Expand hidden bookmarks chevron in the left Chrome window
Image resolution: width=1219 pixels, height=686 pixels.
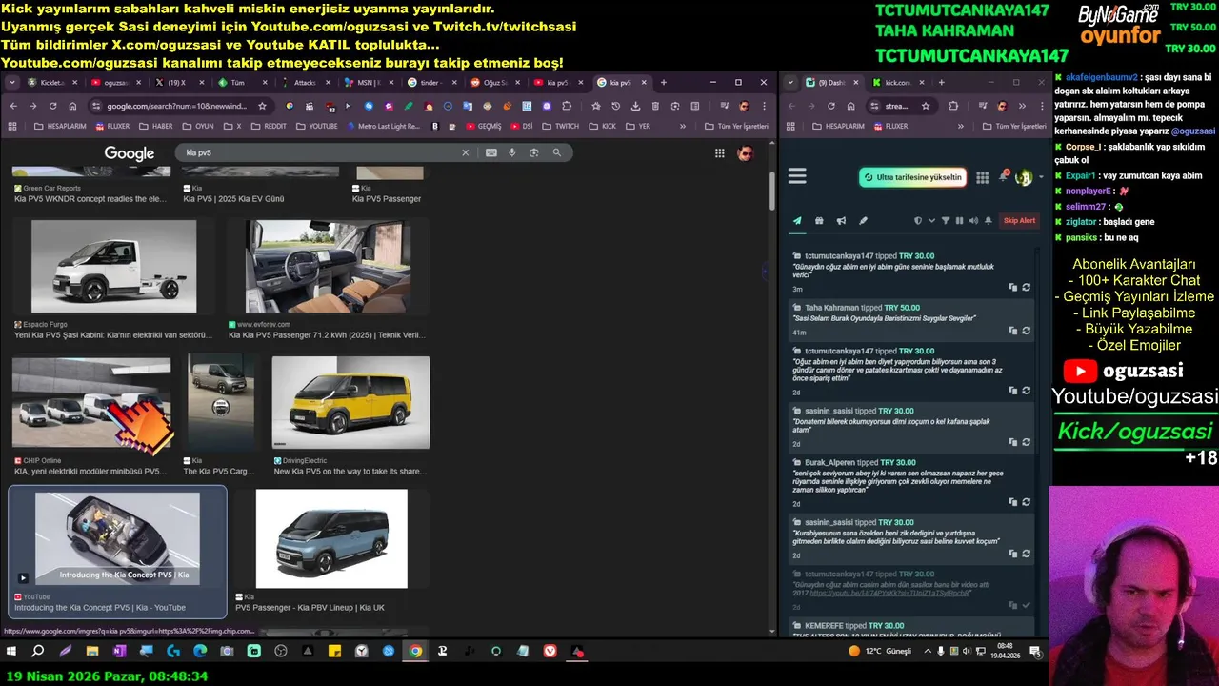[683, 126]
